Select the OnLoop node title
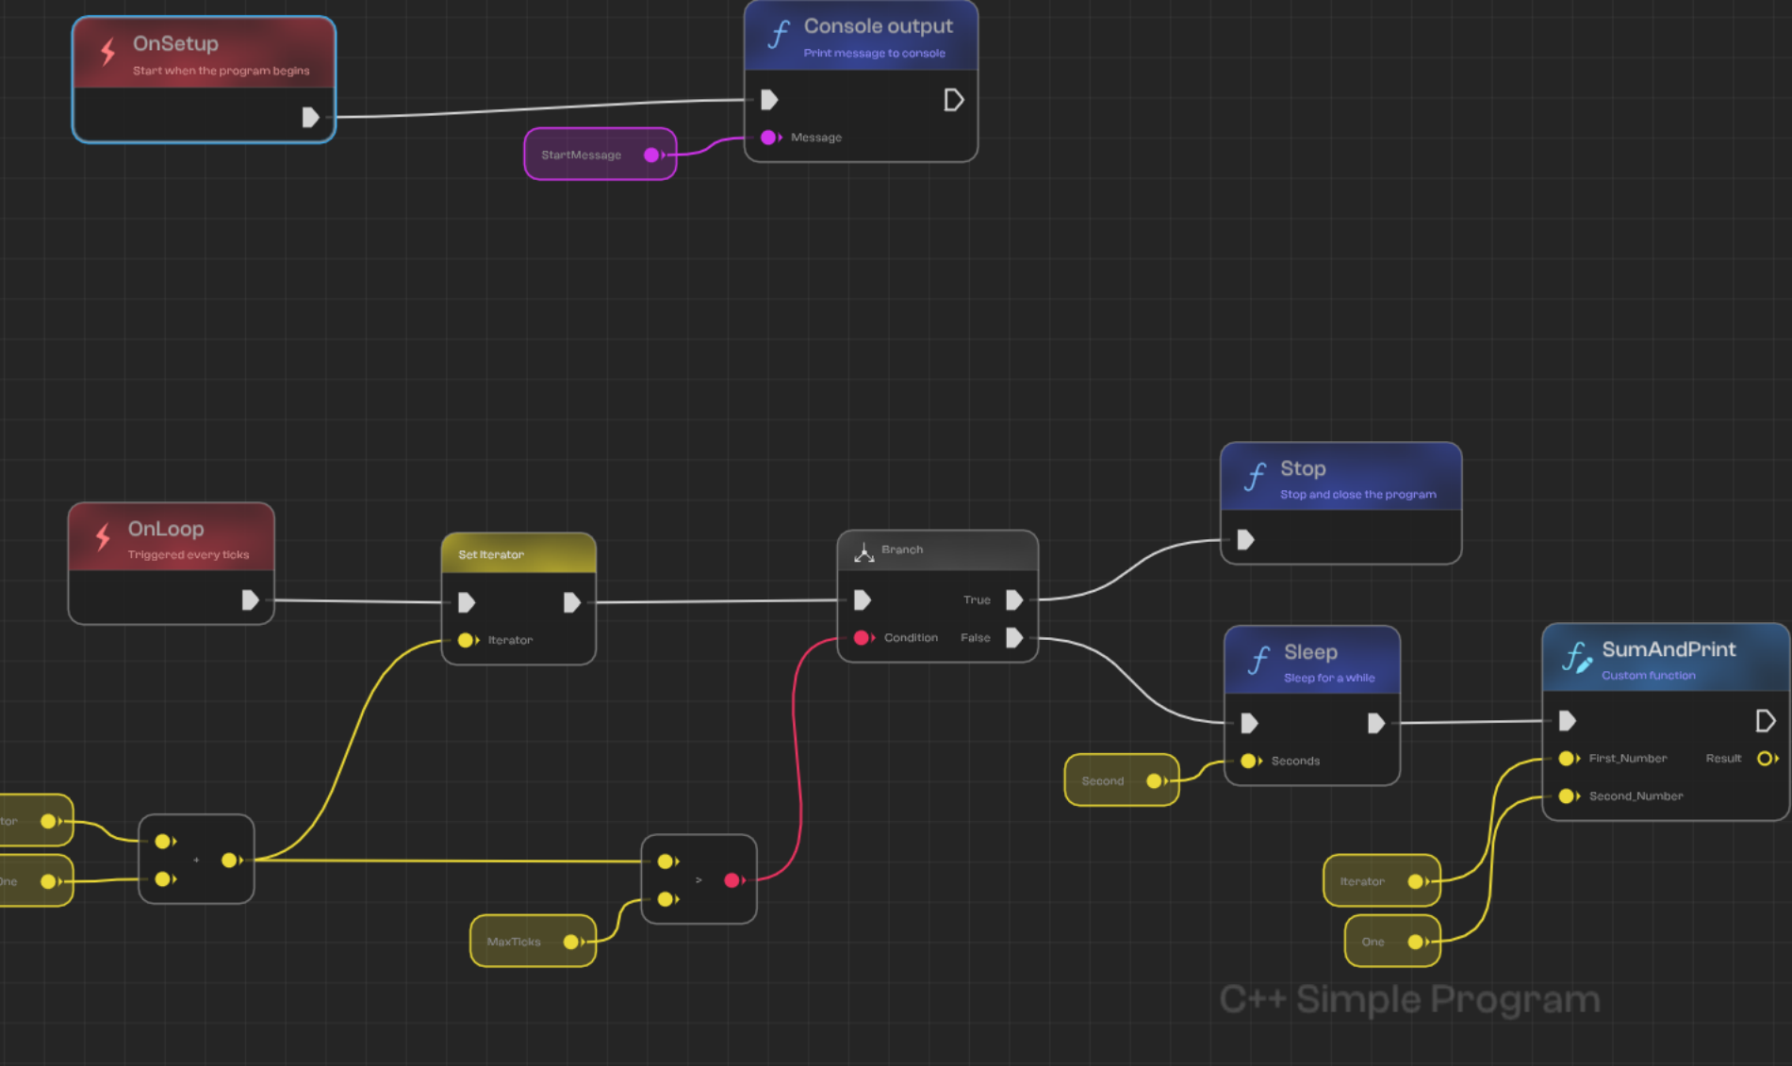The width and height of the screenshot is (1792, 1066). click(x=166, y=529)
